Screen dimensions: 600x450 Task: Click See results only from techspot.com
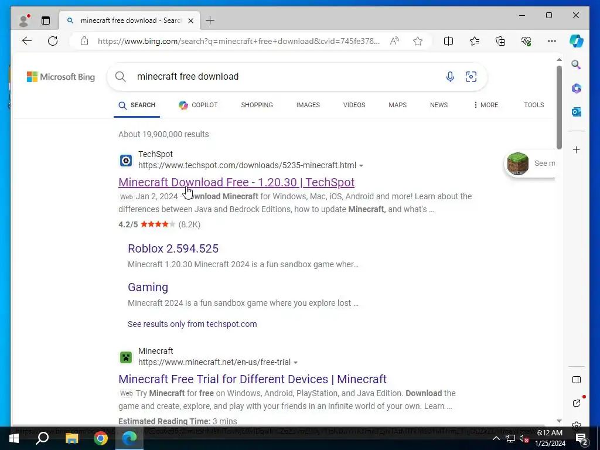click(x=192, y=324)
